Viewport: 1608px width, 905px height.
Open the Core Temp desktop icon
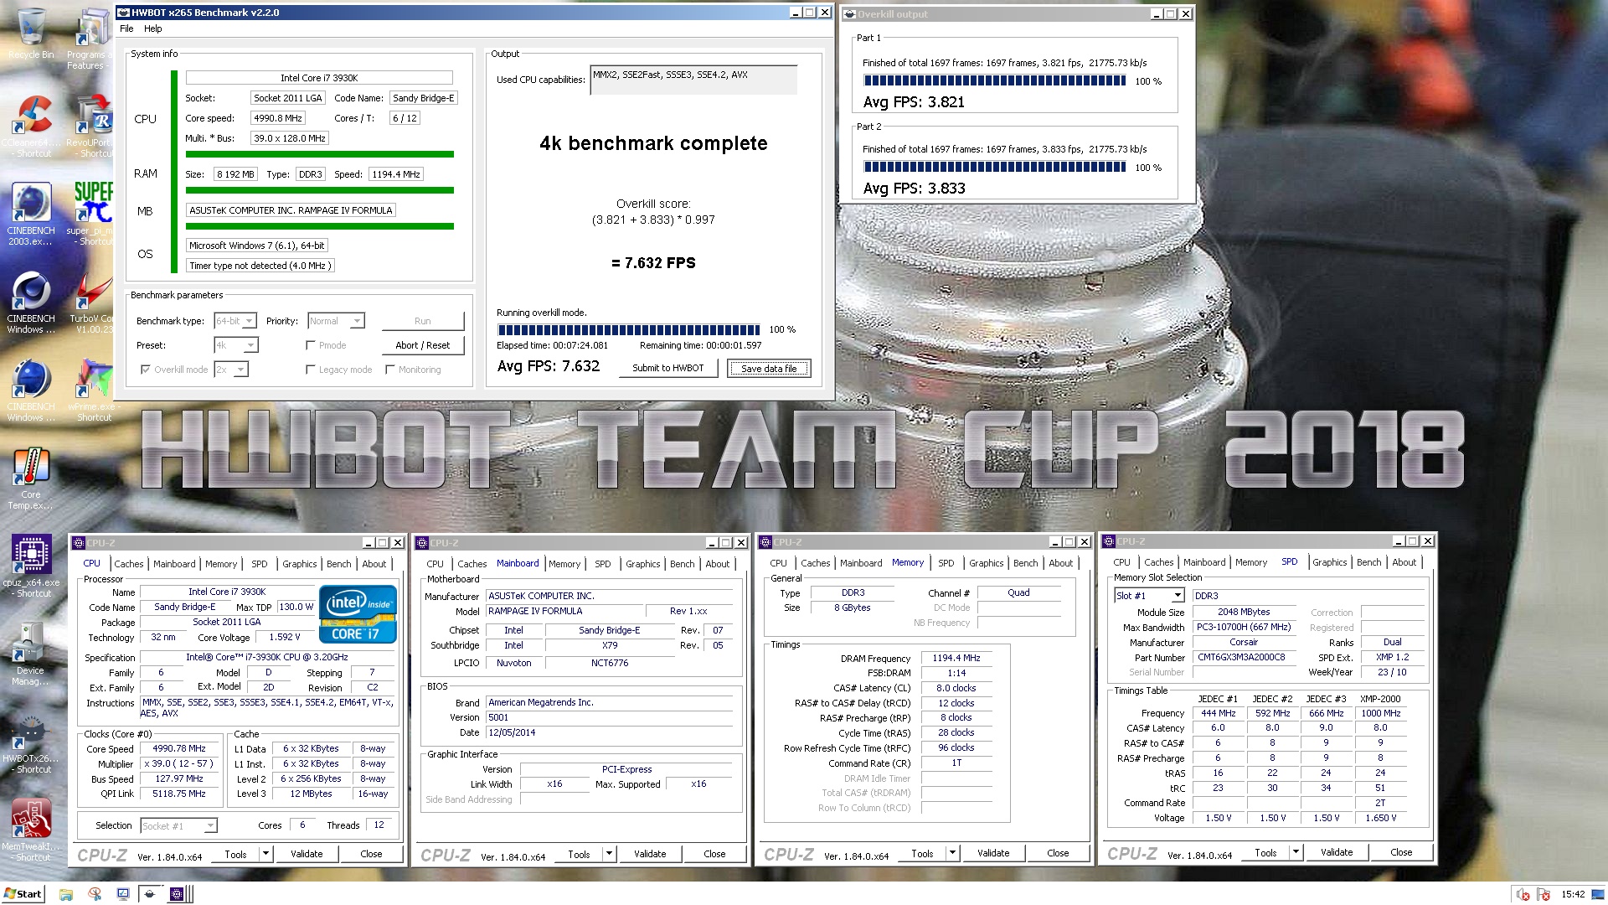tap(31, 478)
